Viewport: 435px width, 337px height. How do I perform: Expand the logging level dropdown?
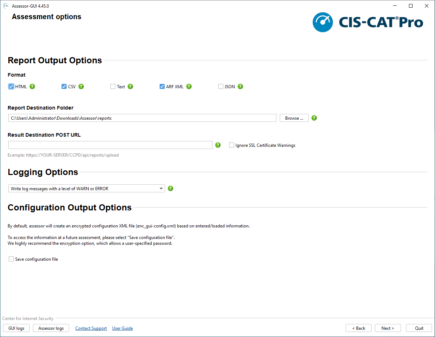pos(86,188)
